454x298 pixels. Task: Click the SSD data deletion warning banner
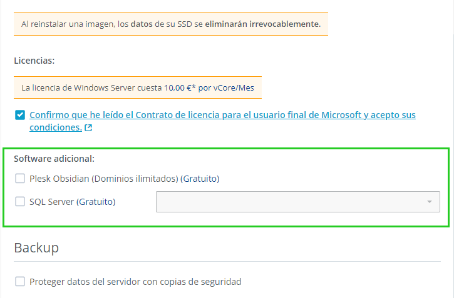[170, 24]
